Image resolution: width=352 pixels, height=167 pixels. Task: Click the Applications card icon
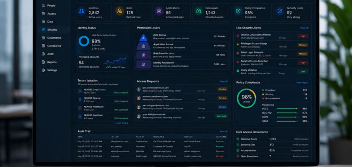159,11
